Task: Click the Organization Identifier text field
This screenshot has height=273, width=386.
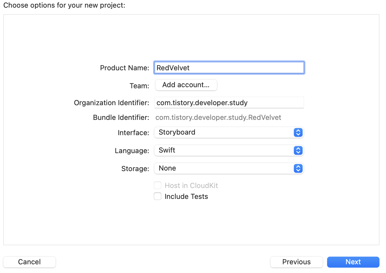Action: 229,103
